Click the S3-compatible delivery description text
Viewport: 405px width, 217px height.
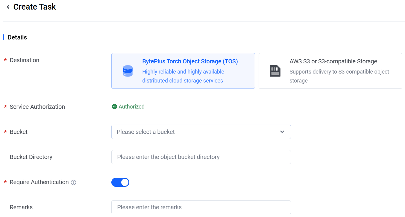tap(339, 76)
